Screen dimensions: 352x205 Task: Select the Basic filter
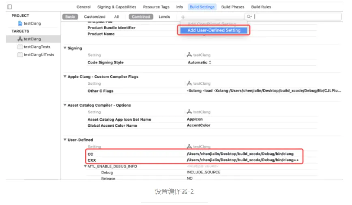click(70, 17)
